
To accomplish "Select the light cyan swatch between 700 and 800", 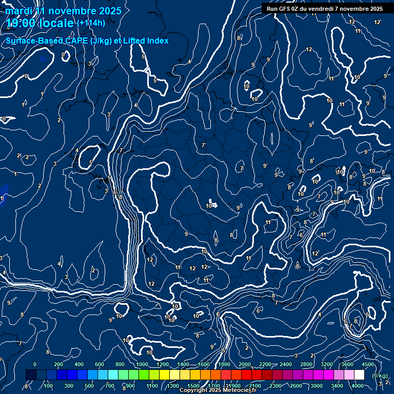I will [x=113, y=375].
